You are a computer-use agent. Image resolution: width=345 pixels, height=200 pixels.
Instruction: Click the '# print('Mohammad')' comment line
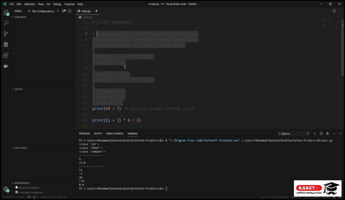tap(113, 22)
